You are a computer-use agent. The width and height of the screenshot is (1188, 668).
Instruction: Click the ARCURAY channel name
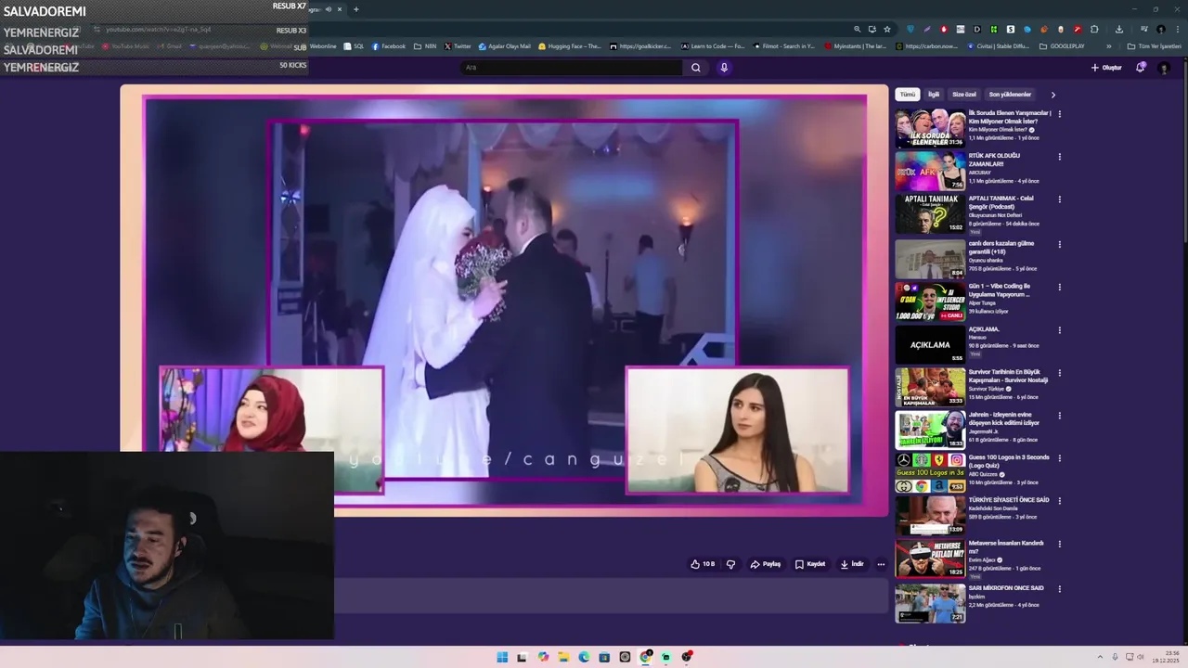pos(980,173)
